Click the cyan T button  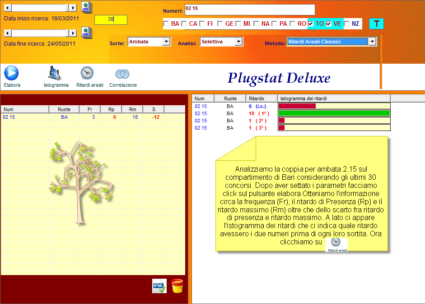tap(376, 23)
